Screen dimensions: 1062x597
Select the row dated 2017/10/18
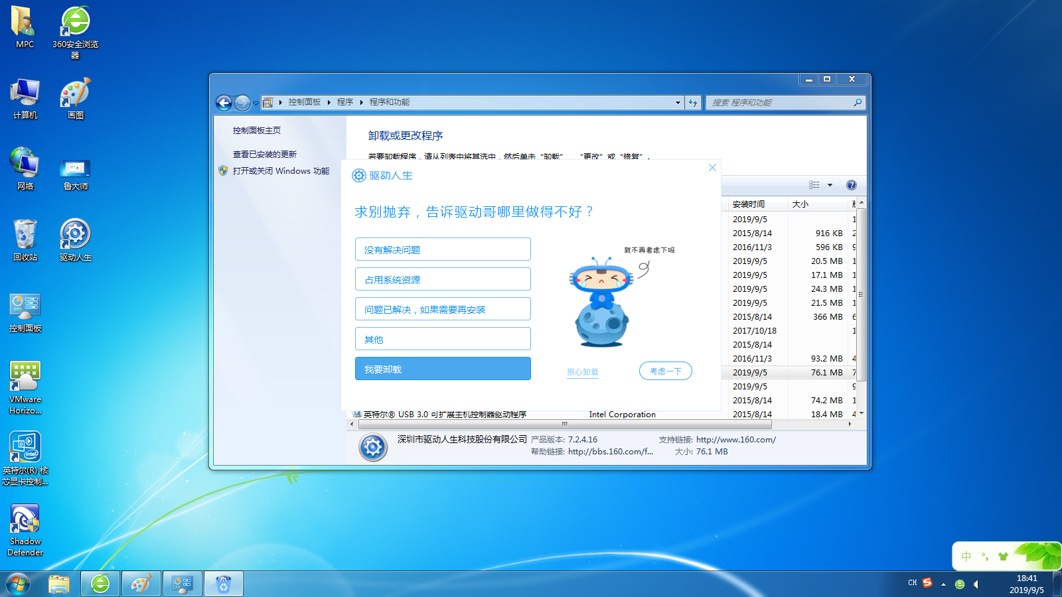pyautogui.click(x=789, y=330)
